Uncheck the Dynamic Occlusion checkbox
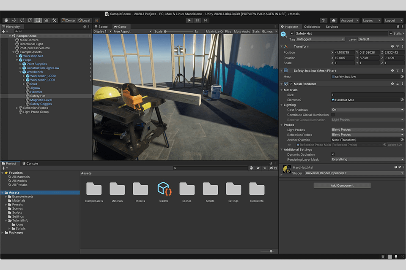Image resolution: width=406 pixels, height=270 pixels. [333, 154]
